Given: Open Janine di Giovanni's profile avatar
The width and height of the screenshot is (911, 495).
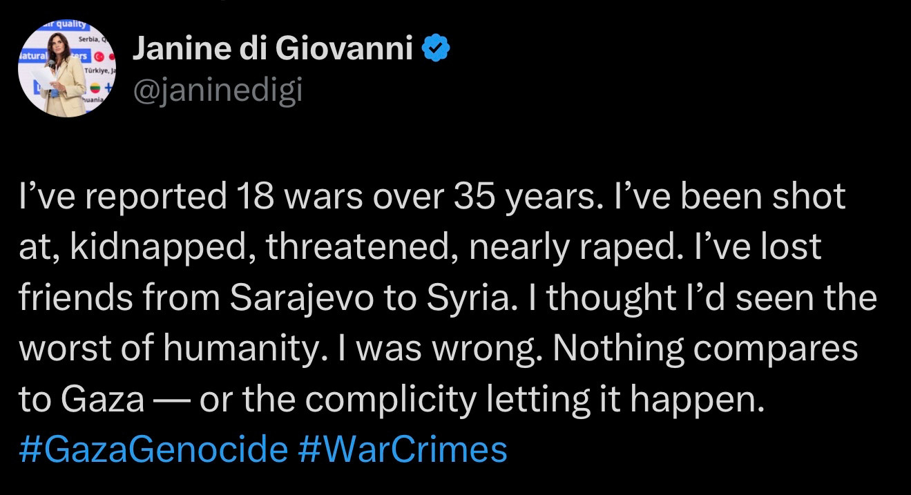Looking at the screenshot, I should [x=67, y=68].
